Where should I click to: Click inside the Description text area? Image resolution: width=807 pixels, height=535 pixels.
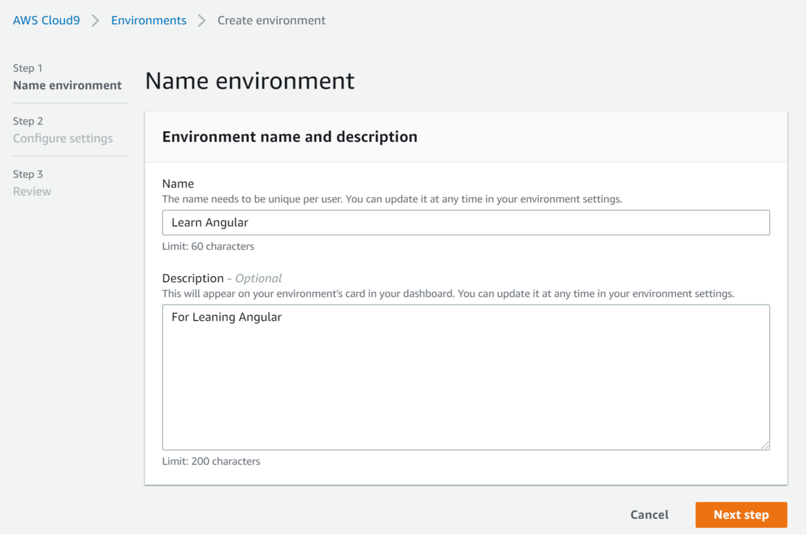pos(465,376)
